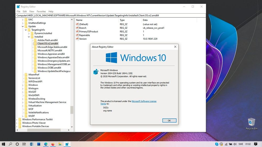Collapse the TargetingInfo key
This screenshot has height=147, width=262.
(x=26, y=30)
